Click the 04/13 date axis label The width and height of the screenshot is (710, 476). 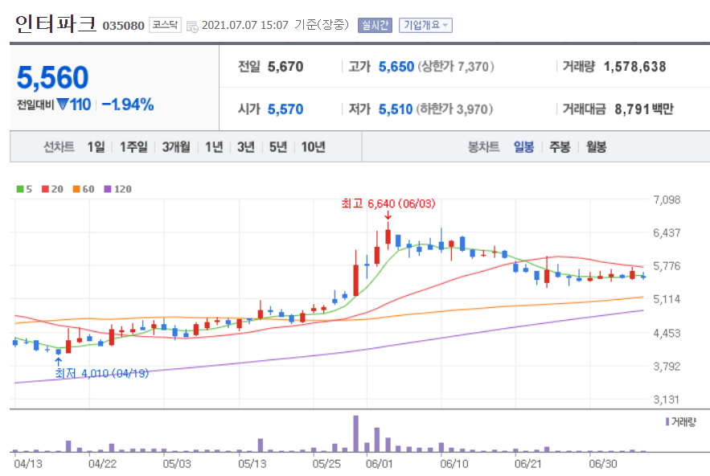27,464
